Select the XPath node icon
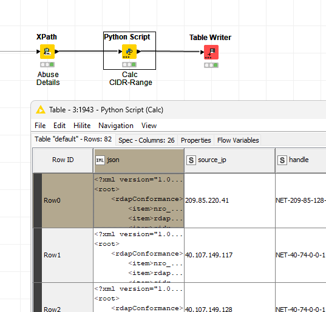Viewport: 326px width, 312px height. (x=47, y=52)
